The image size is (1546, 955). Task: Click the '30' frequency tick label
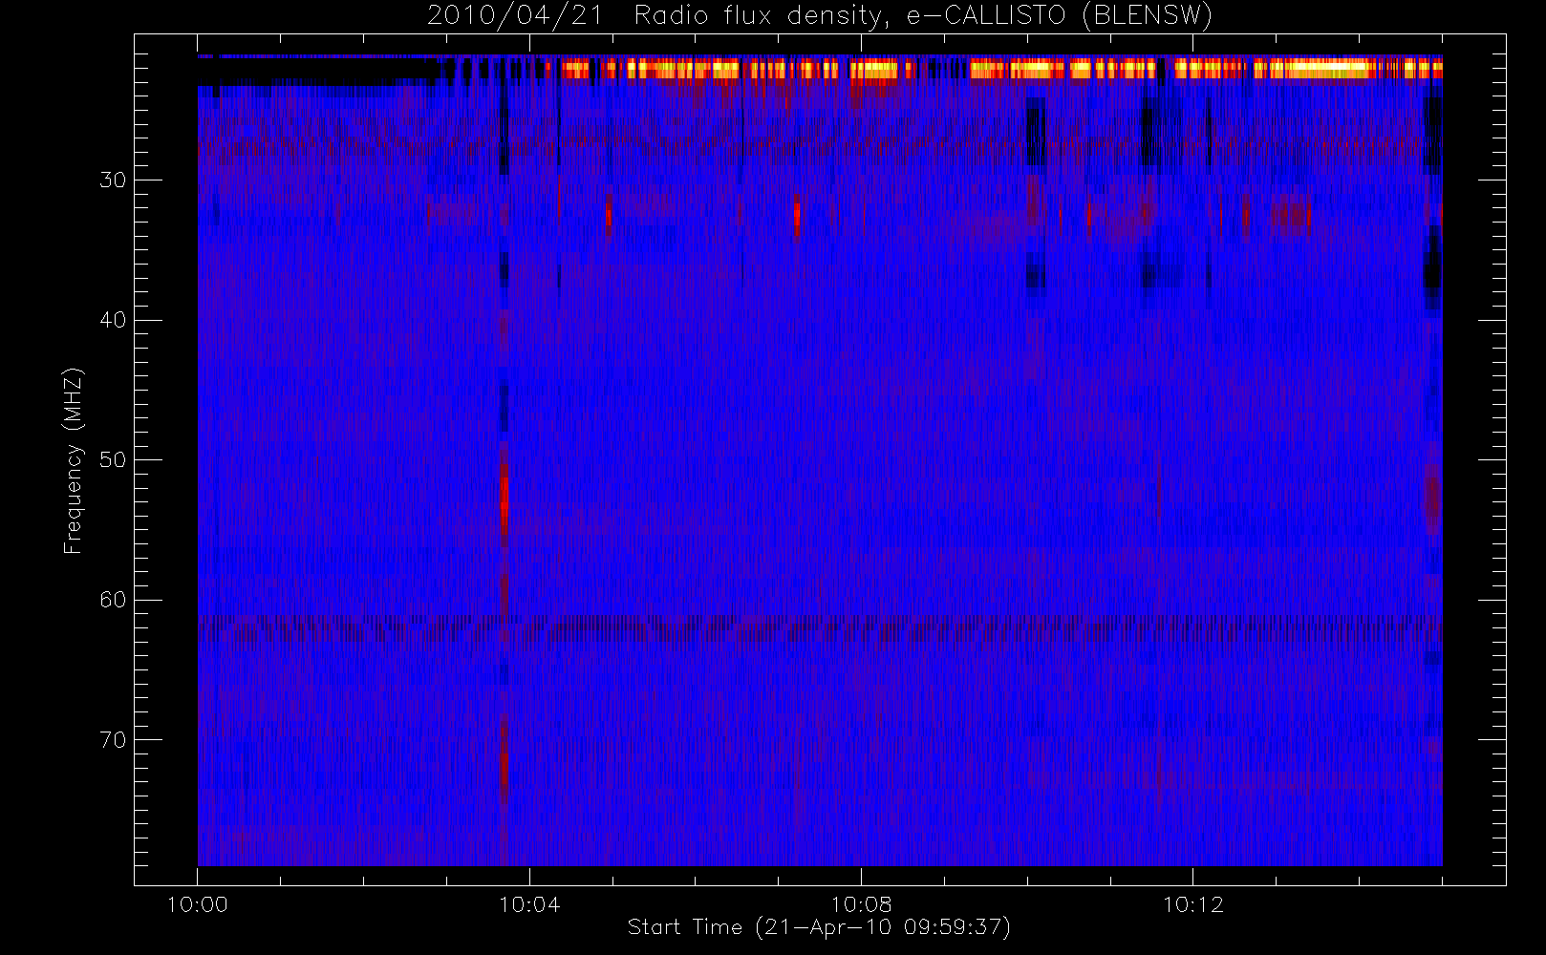click(x=113, y=180)
